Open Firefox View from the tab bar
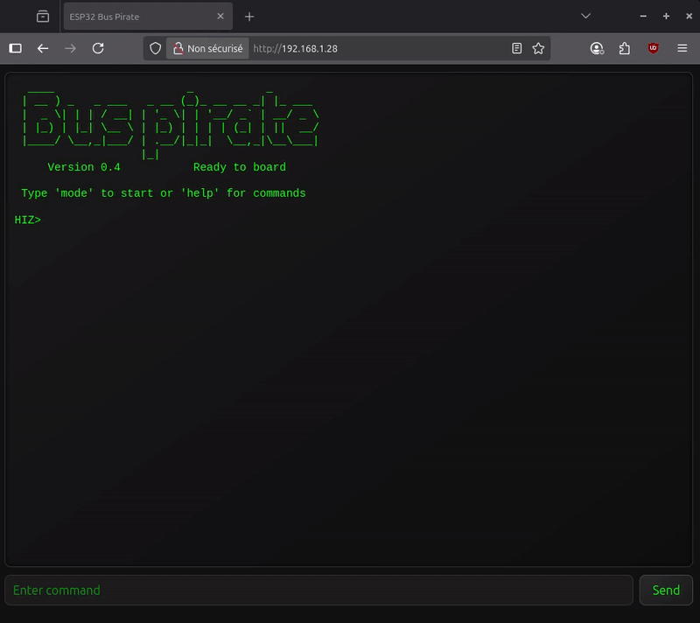This screenshot has width=700, height=623. (43, 17)
